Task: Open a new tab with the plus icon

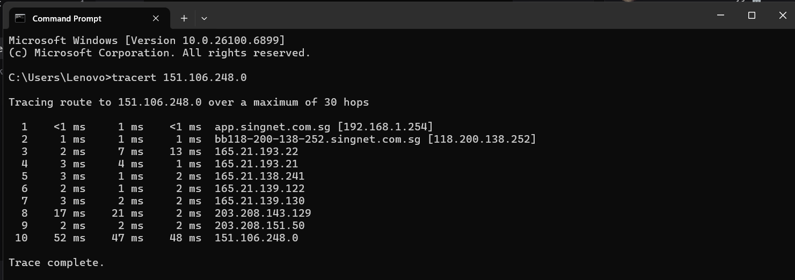Action: pos(184,18)
